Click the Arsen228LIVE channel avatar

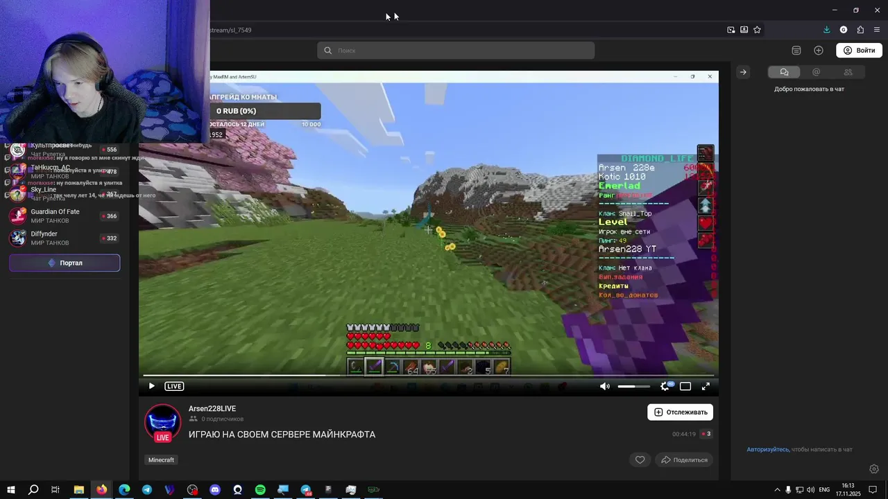[162, 423]
